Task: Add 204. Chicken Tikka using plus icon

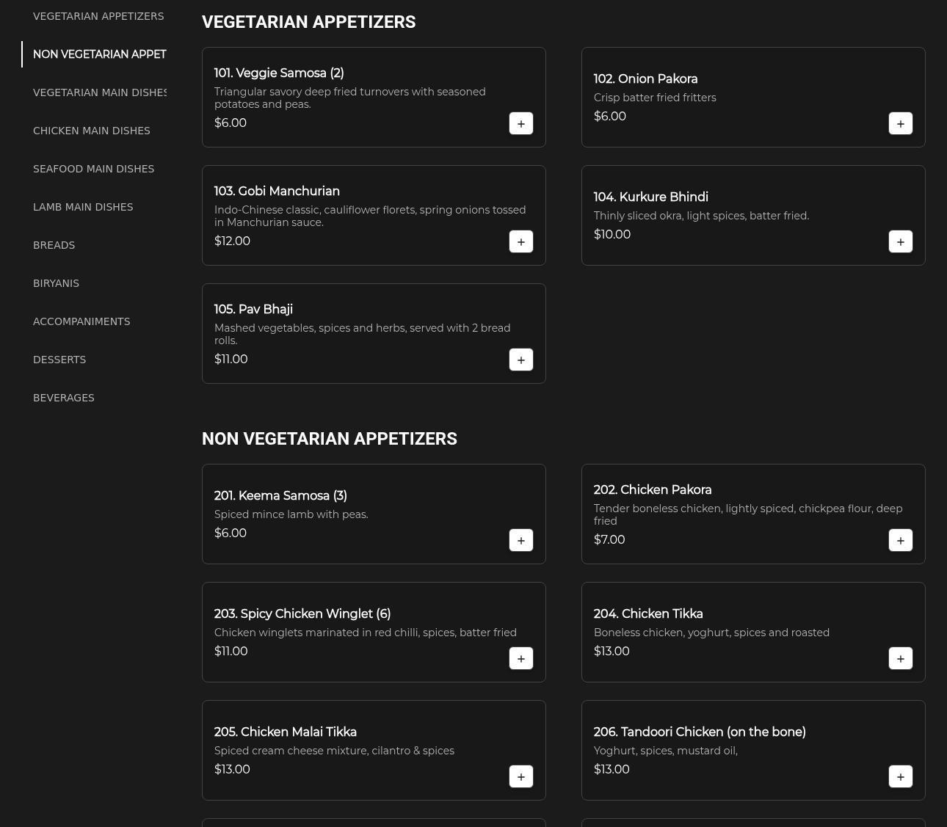Action: tap(901, 658)
